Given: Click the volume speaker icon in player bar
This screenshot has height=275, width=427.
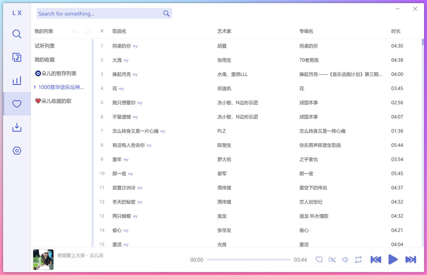Looking at the screenshot, I should pyautogui.click(x=345, y=260).
